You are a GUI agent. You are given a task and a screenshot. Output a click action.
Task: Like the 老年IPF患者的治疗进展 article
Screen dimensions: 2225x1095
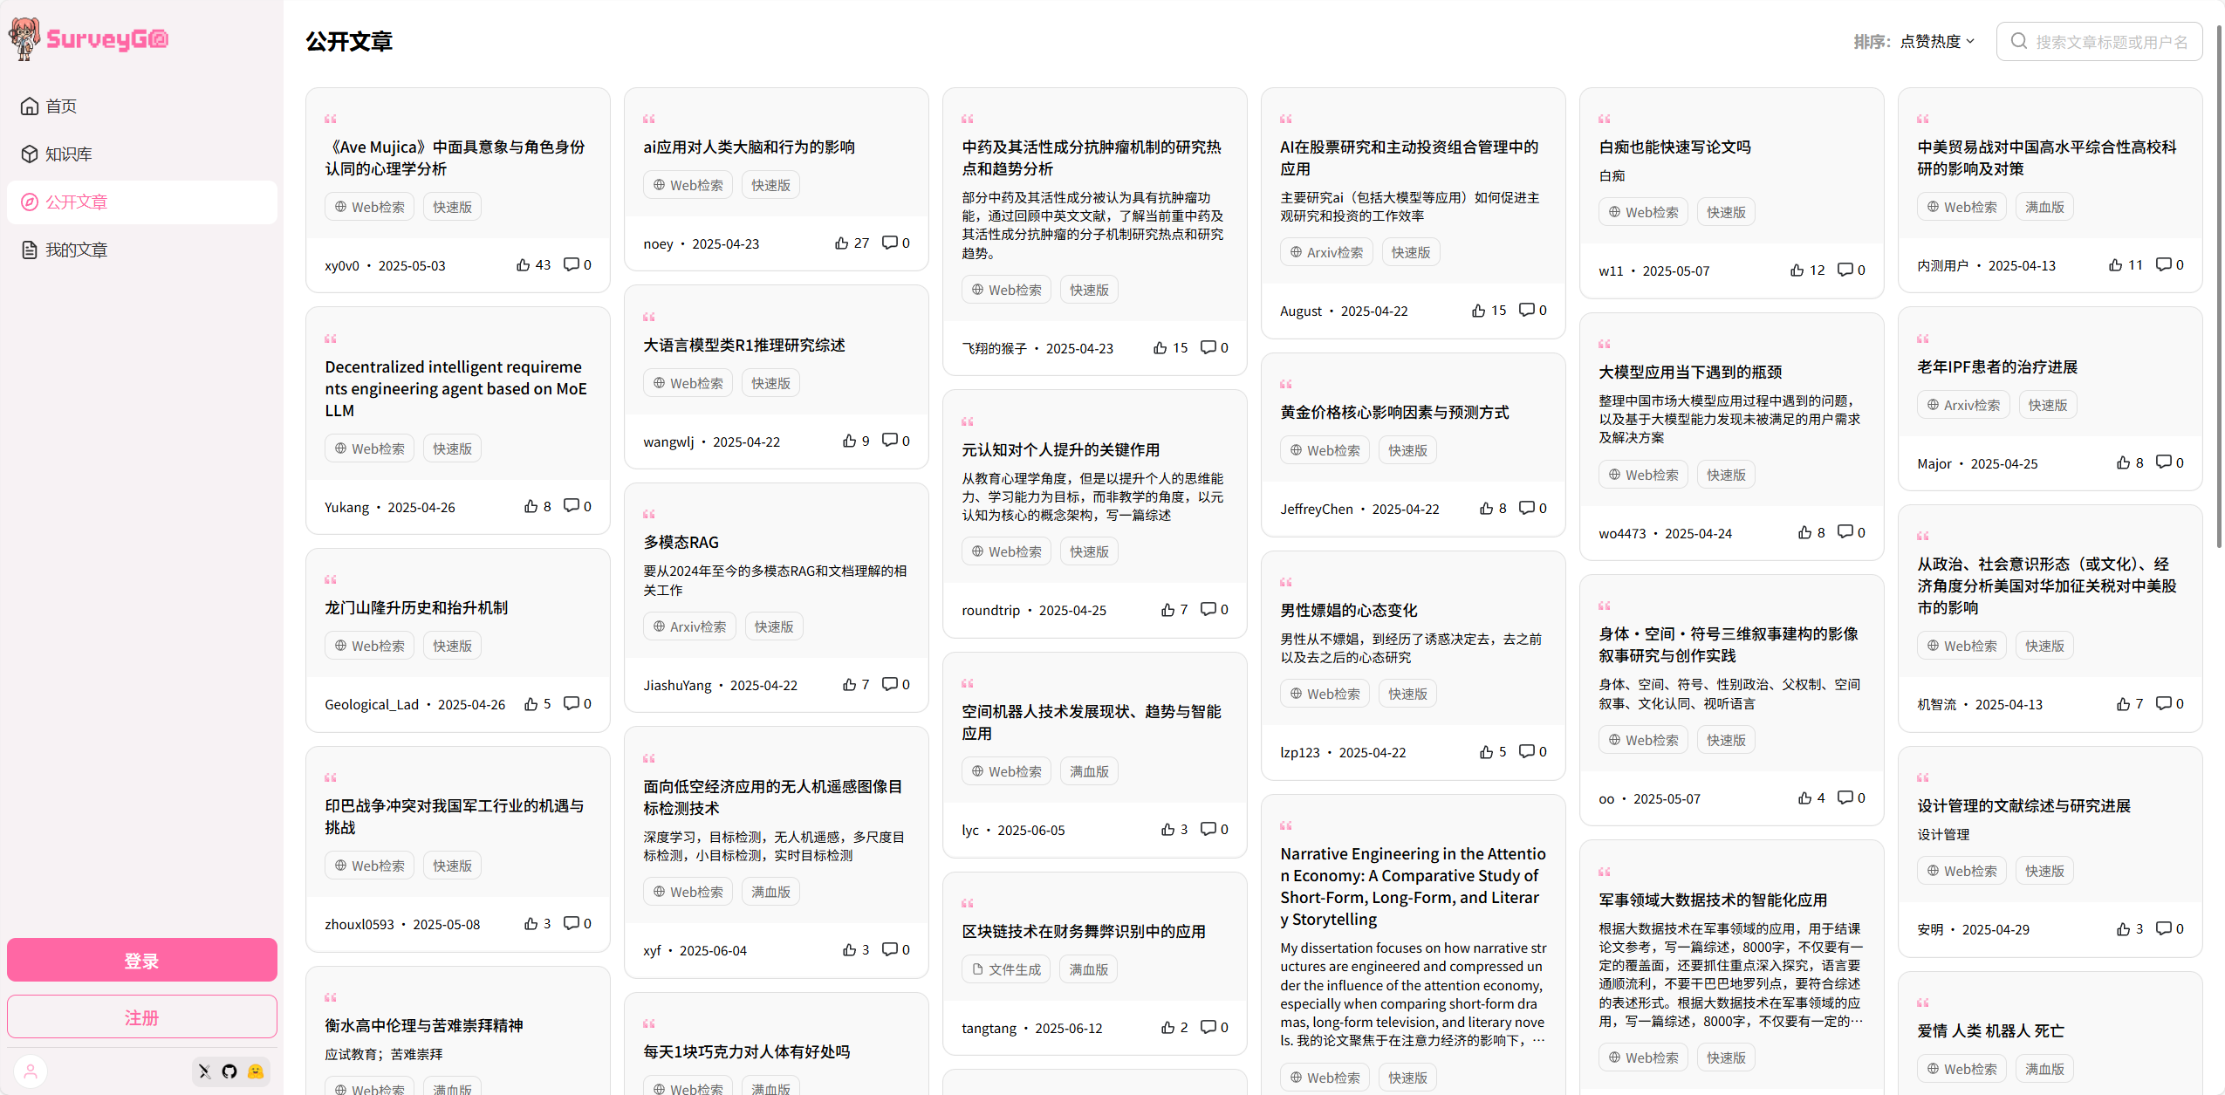[x=2123, y=462]
